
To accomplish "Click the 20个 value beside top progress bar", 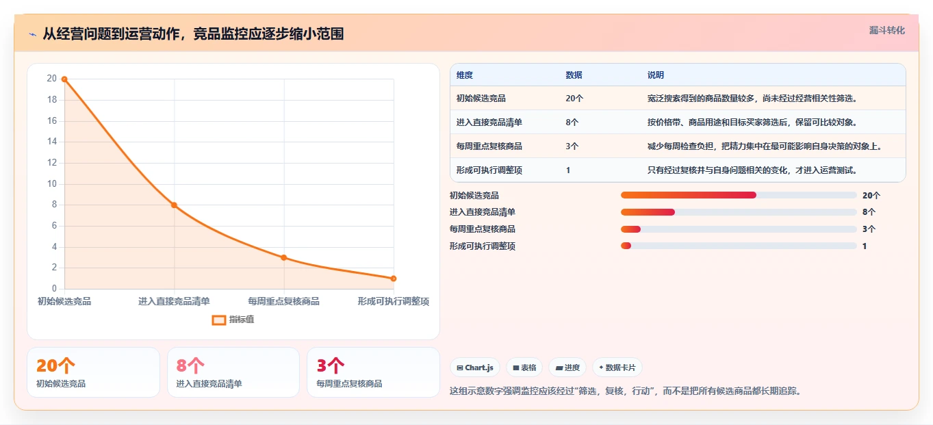I will (x=871, y=195).
